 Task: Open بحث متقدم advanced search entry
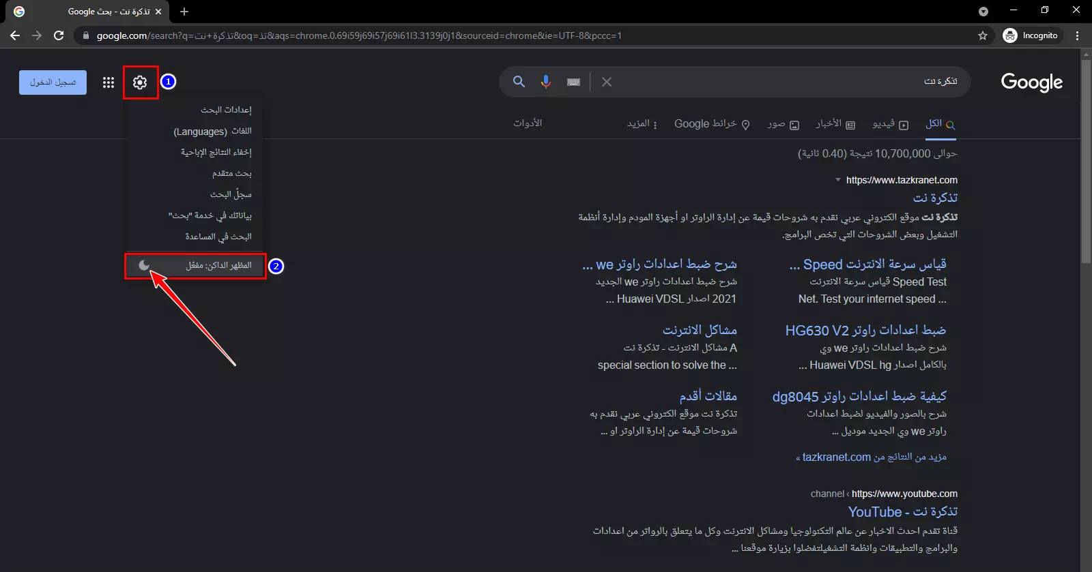pyautogui.click(x=231, y=173)
